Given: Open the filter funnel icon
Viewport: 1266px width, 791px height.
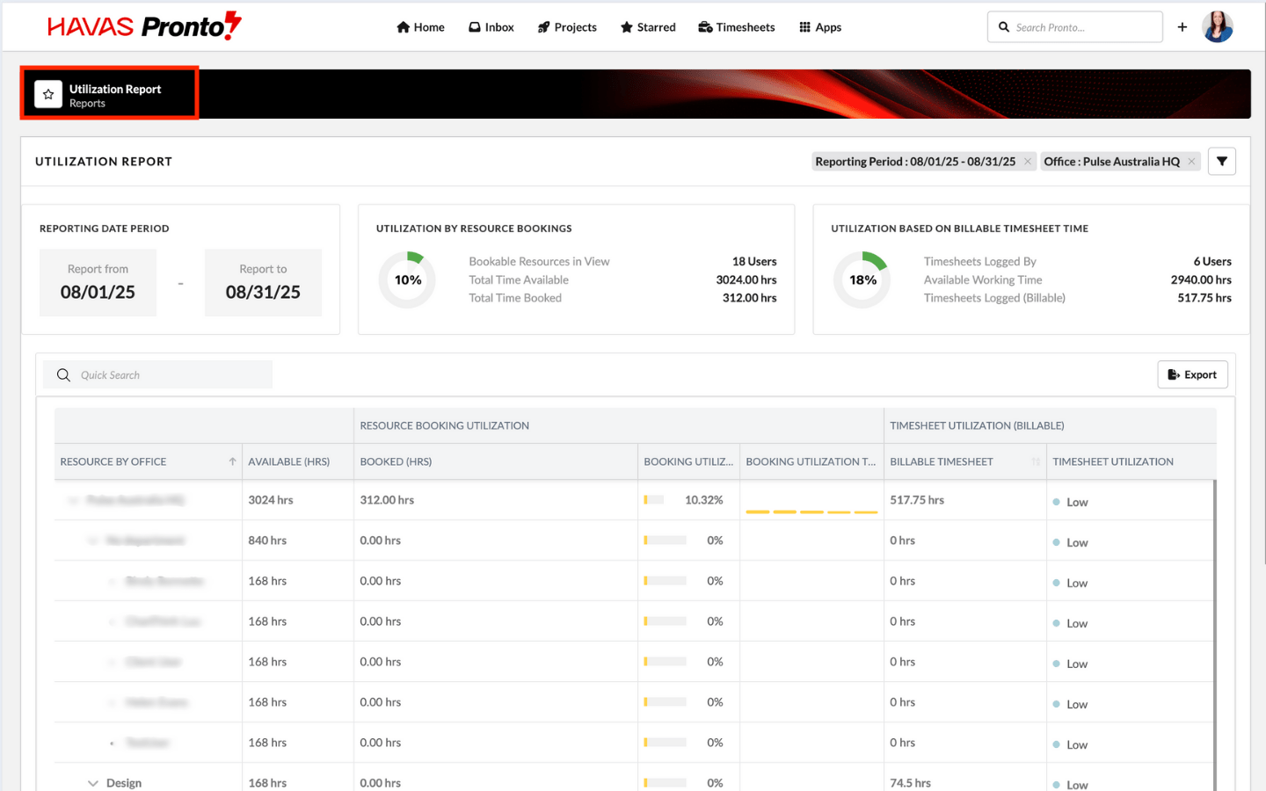Looking at the screenshot, I should [1221, 162].
